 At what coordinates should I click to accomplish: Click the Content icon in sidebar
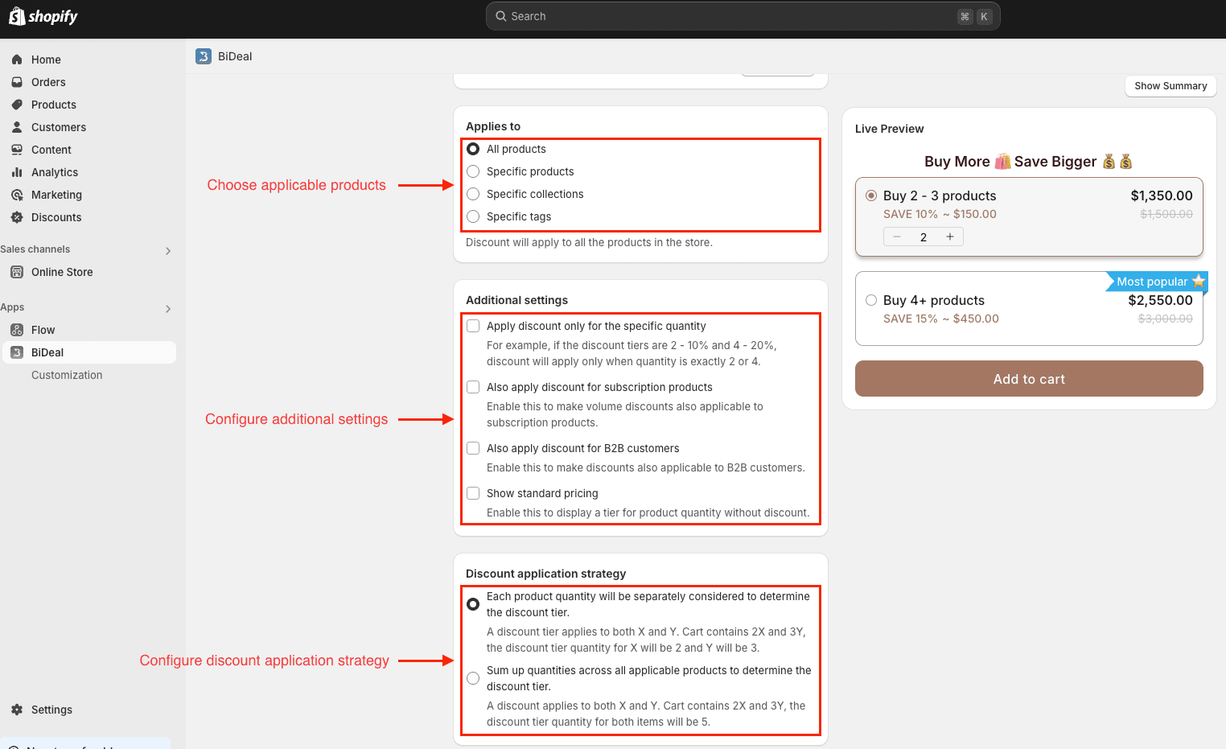[x=17, y=150]
